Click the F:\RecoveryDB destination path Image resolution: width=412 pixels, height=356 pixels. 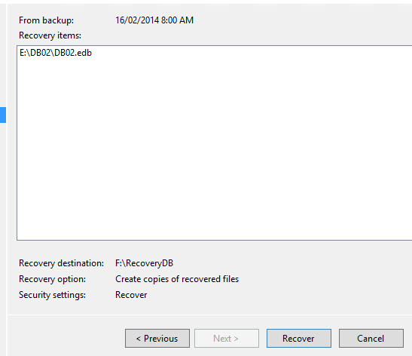coord(145,263)
